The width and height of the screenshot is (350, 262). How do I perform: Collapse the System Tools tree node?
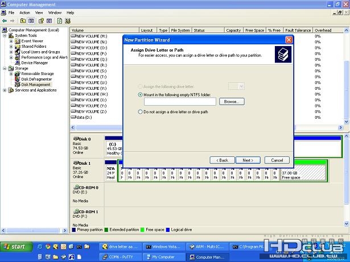tap(5, 36)
